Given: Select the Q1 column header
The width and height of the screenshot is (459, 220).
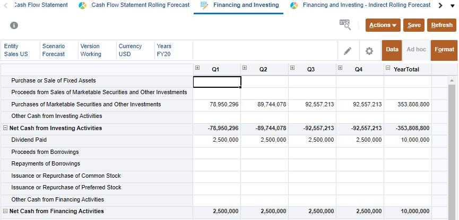Looking at the screenshot, I should [x=217, y=69].
